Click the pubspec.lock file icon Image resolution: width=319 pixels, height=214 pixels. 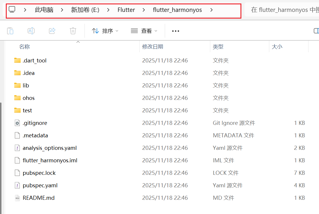tap(17, 173)
